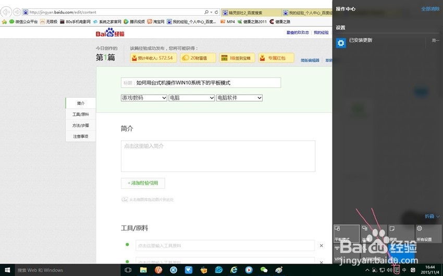
Task: Open the 无限极 bookmark
Action: (48, 22)
